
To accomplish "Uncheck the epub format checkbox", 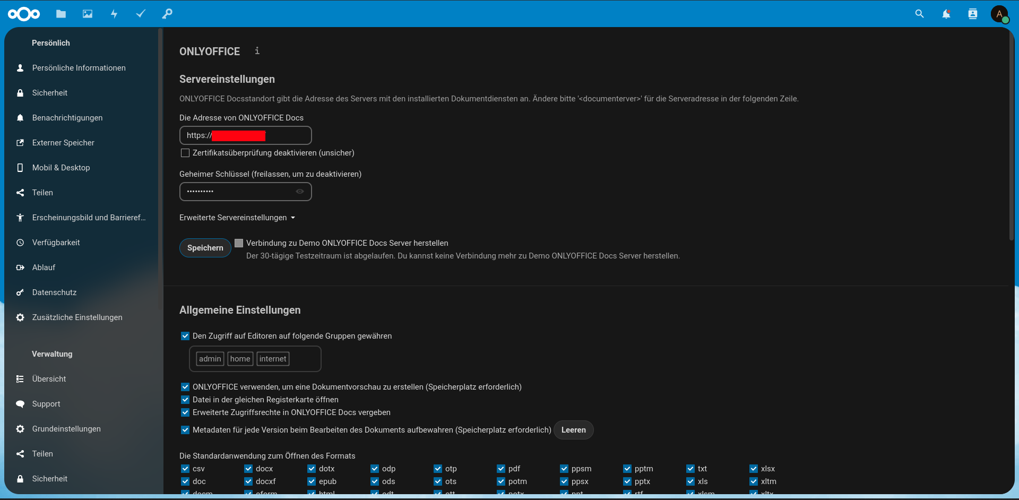I will pyautogui.click(x=312, y=481).
